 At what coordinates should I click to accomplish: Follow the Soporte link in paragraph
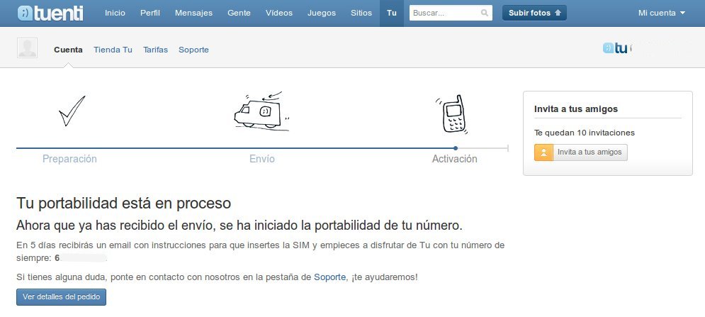tap(329, 277)
